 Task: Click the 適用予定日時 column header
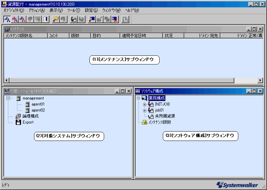[141, 36]
